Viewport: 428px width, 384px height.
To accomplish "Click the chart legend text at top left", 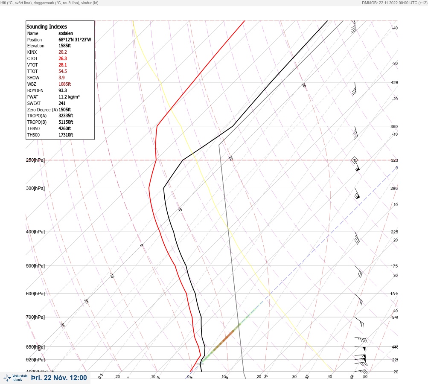I will pyautogui.click(x=49, y=3).
